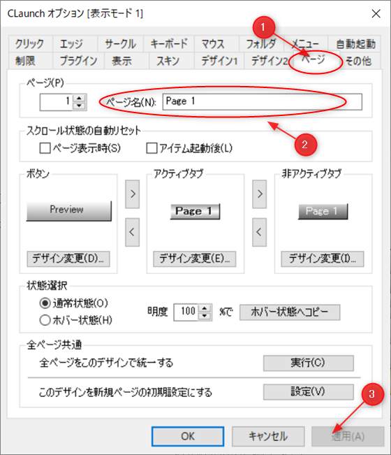391x455 pixels.
Task: Copy button design to active tab arrow
Action: [133, 194]
